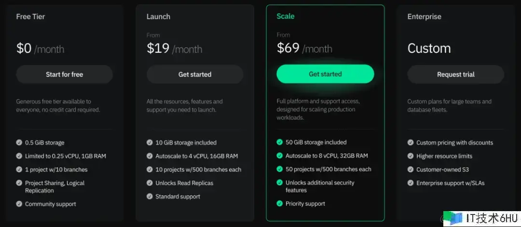The image size is (521, 227).
Task: Click the check icon beside Enterprise support w/SLAs
Action: [411, 183]
